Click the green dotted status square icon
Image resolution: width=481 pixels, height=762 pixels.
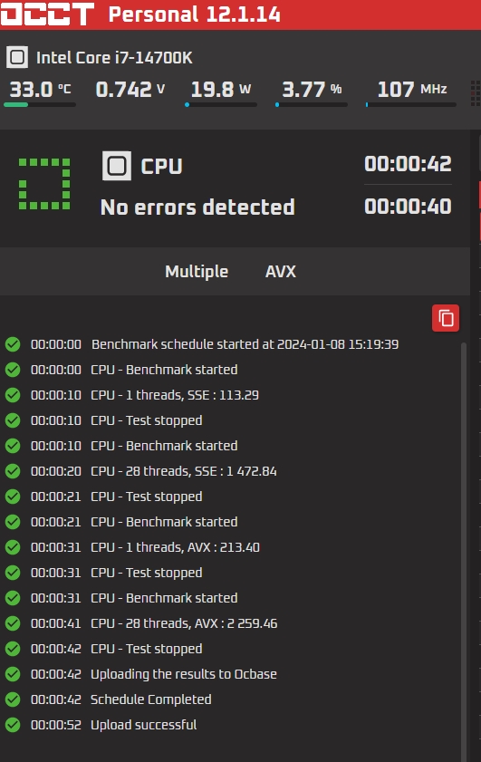coord(44,184)
